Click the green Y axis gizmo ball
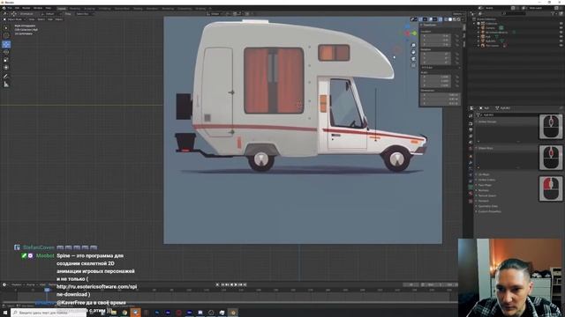Viewport: 565px width, 317px height. point(414,33)
